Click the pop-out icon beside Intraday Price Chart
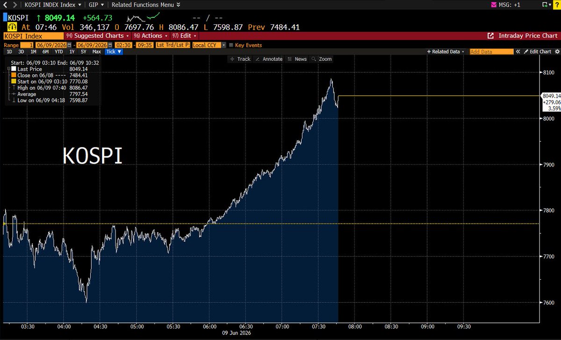The width and height of the screenshot is (561, 340). click(490, 36)
